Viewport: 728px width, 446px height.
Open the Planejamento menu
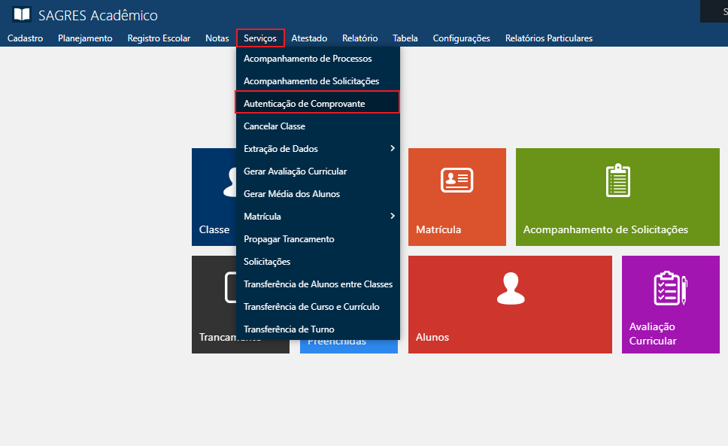click(85, 38)
